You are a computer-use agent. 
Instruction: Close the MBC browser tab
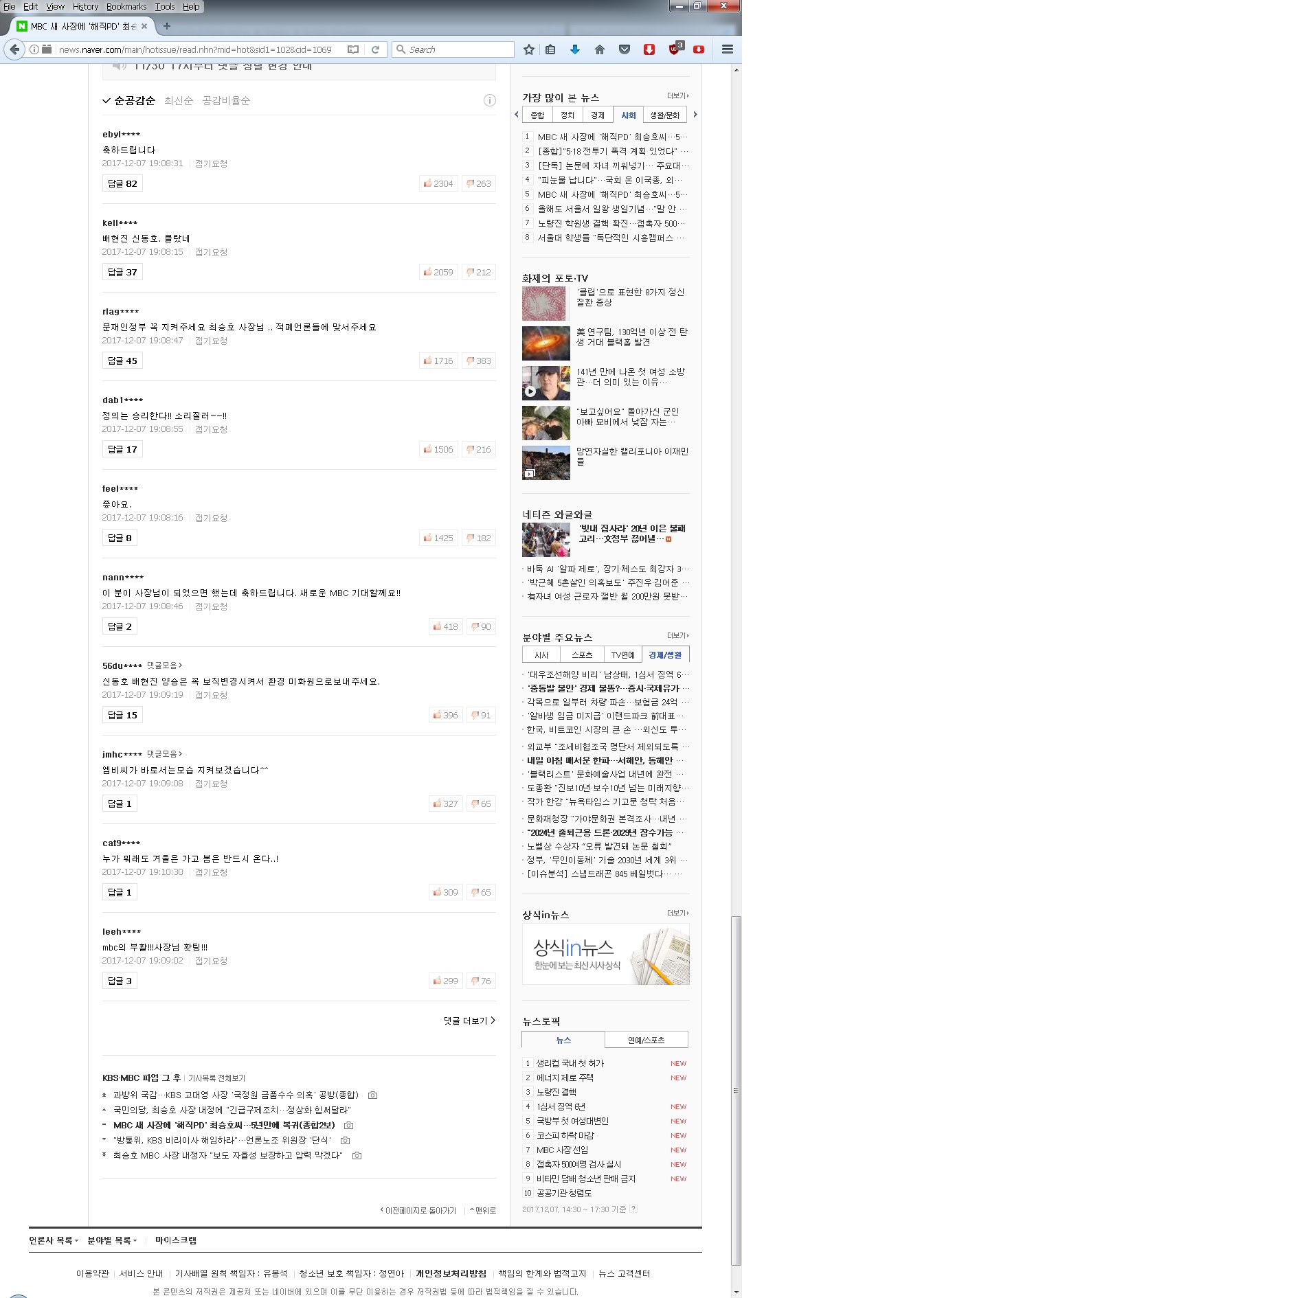point(144,26)
